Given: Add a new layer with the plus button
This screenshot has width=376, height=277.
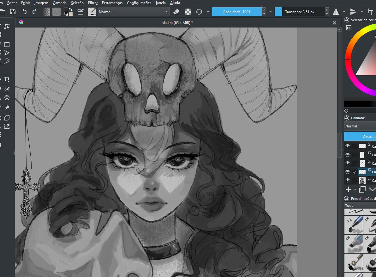Looking at the screenshot, I should click(x=349, y=189).
